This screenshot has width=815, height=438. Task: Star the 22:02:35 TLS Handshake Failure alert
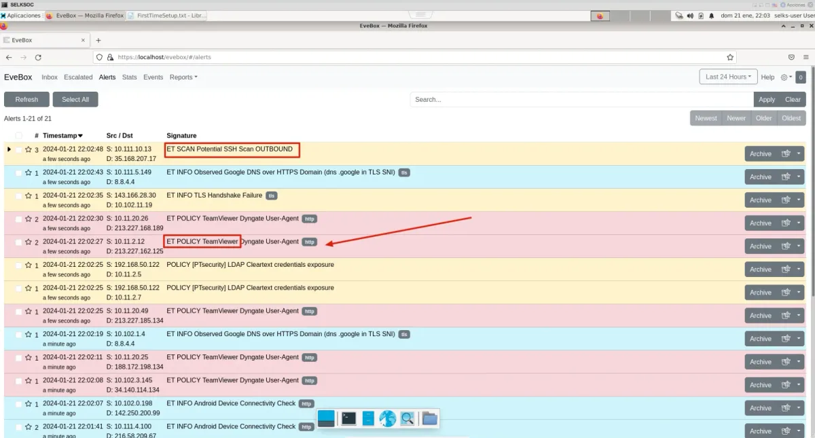point(29,196)
